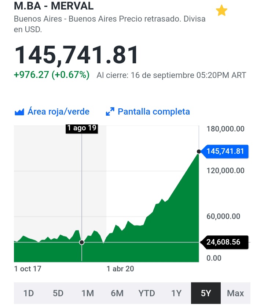Show the 1Y chart range
This screenshot has height=306, width=264.
point(176,293)
